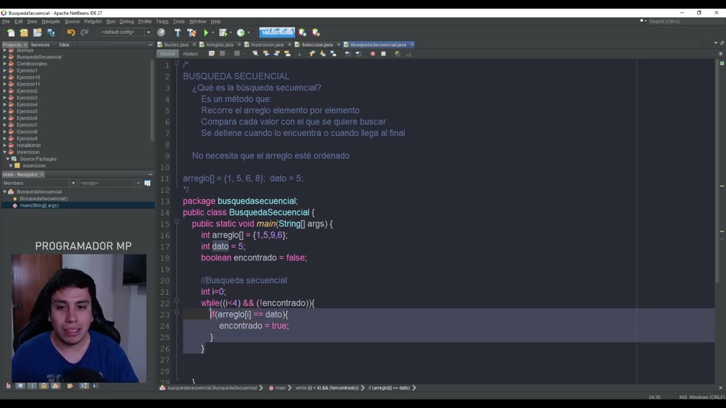
Task: Run the project with green play icon
Action: coord(206,32)
